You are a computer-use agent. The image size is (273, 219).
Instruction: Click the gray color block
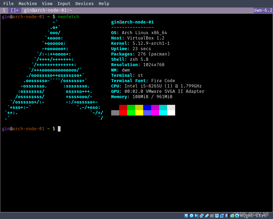(x=115, y=113)
